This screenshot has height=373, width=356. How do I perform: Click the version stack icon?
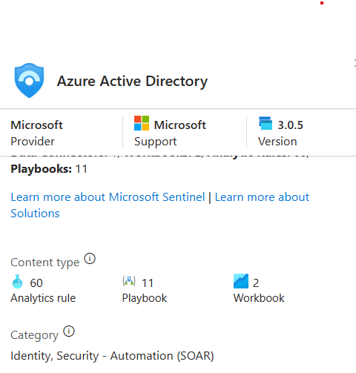pyautogui.click(x=266, y=123)
